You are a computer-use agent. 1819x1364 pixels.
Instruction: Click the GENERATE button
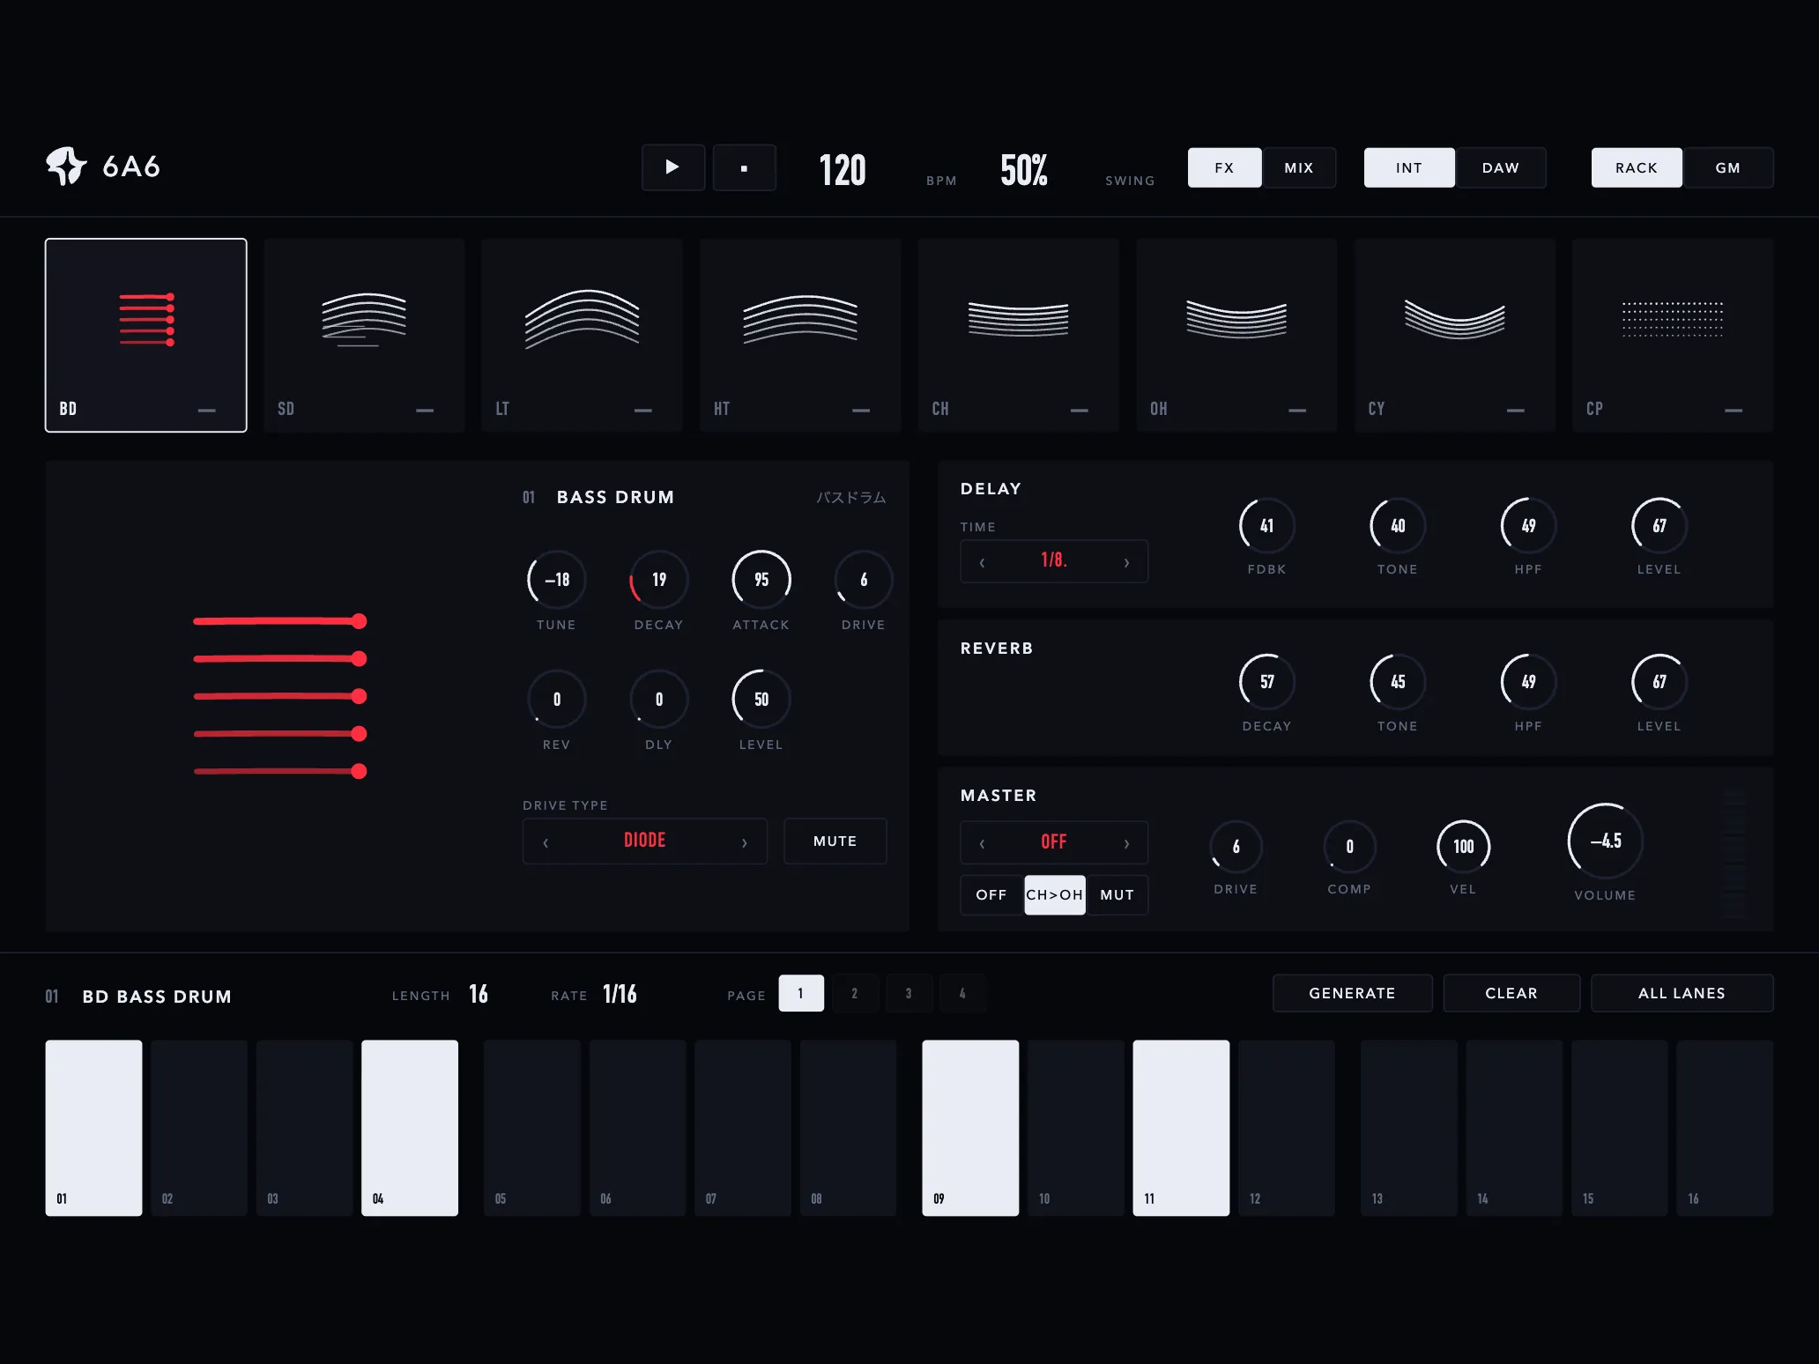(1353, 993)
